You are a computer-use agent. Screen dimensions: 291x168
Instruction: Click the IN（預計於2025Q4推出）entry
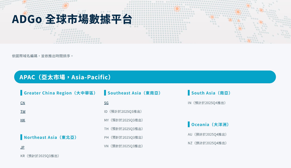pyautogui.click(x=207, y=103)
